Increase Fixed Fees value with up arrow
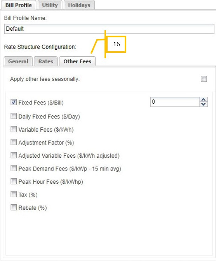The height and width of the screenshot is (261, 216). click(x=203, y=99)
